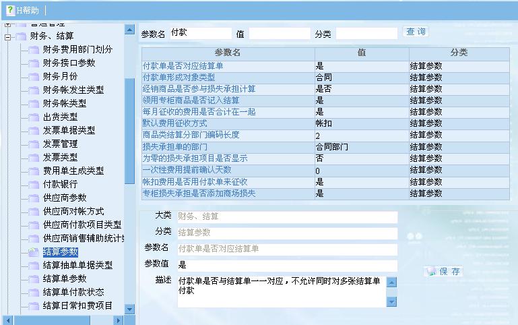Click folder icon next to 供应商销售辅助统计

pyautogui.click(x=34, y=239)
